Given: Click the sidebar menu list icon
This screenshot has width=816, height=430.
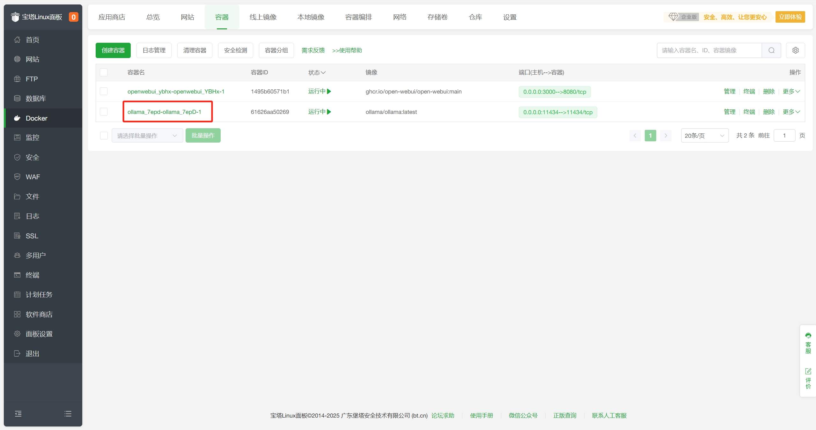Looking at the screenshot, I should 68,414.
